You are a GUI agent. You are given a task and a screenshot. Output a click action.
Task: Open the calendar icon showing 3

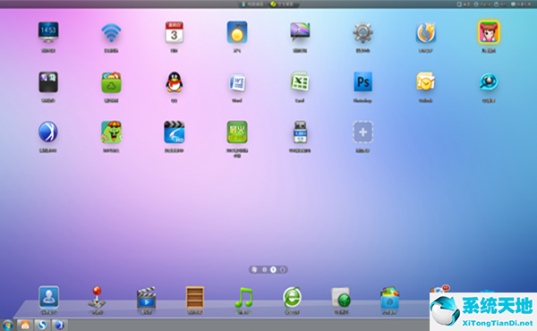(x=174, y=32)
